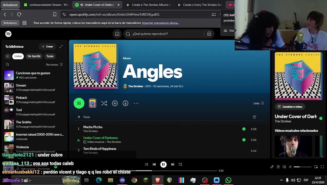Open Machu Picchu track title
This screenshot has height=185, width=327.
(93, 127)
